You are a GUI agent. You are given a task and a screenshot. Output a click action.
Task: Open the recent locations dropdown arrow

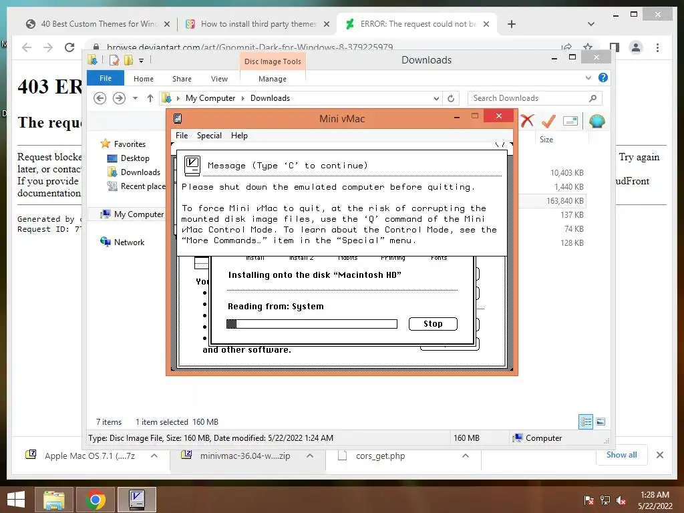pyautogui.click(x=135, y=98)
